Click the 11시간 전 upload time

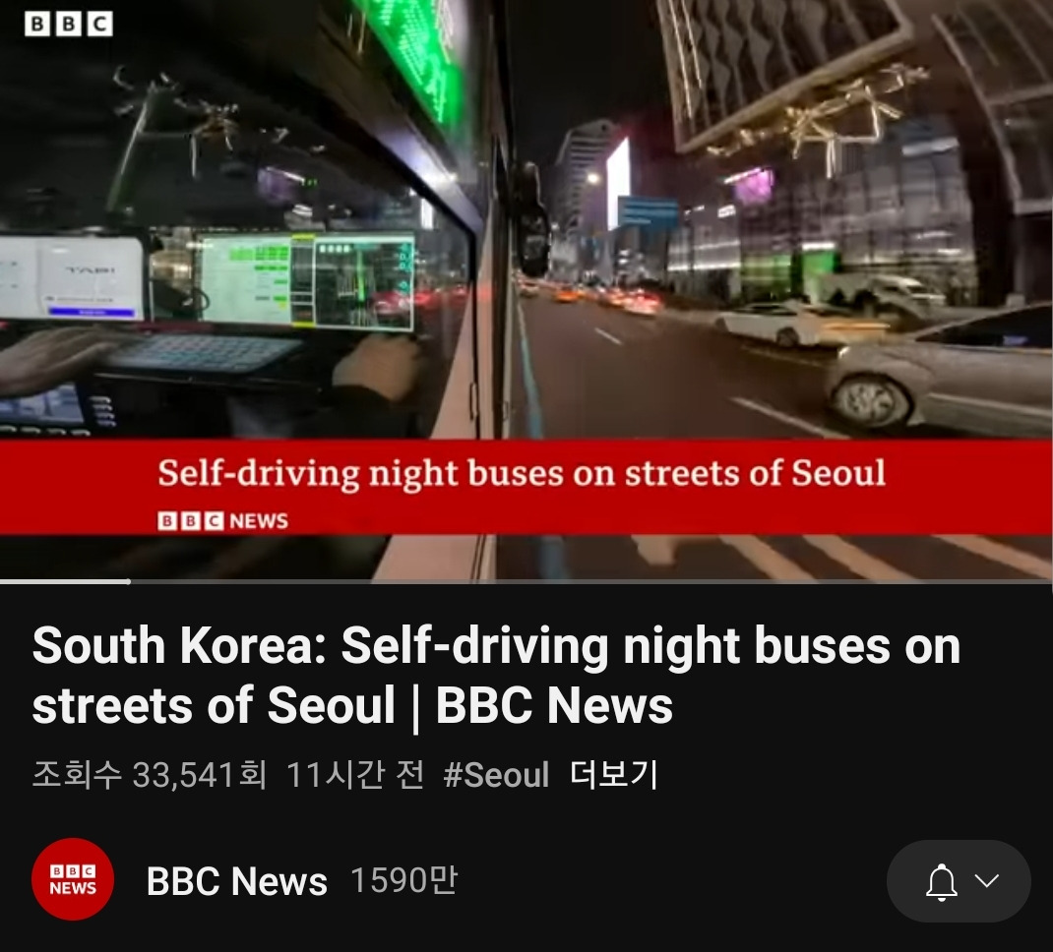coord(355,775)
